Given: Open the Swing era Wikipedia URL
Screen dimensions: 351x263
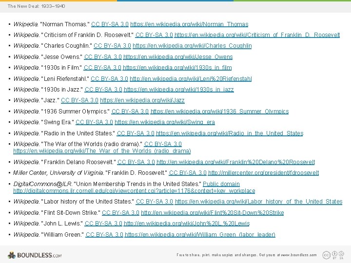Looking at the screenshot, I should click(x=165, y=122).
